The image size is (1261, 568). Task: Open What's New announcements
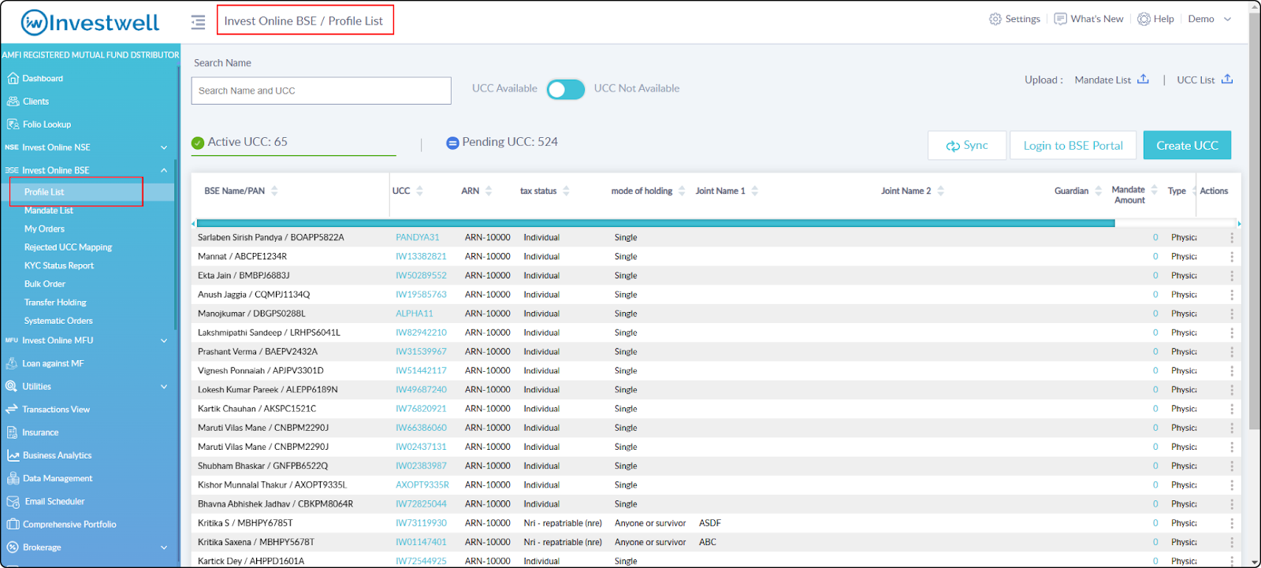click(1089, 19)
